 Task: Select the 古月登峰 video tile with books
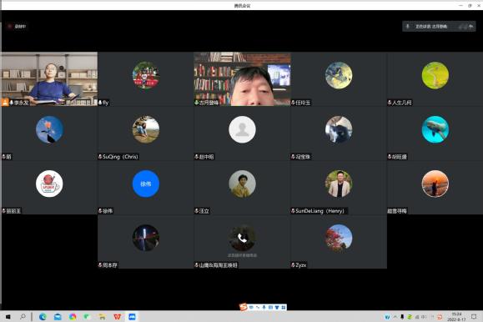(242, 79)
